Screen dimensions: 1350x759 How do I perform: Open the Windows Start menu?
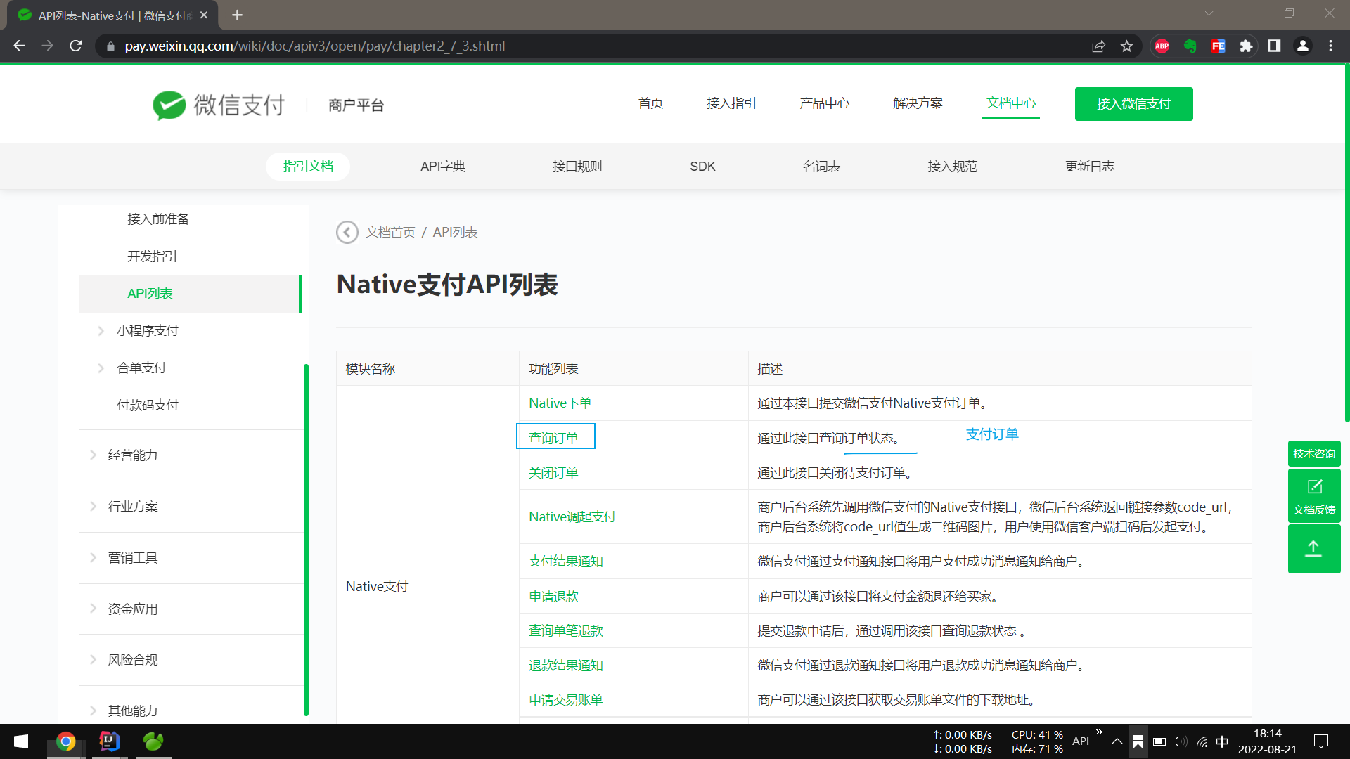(21, 741)
